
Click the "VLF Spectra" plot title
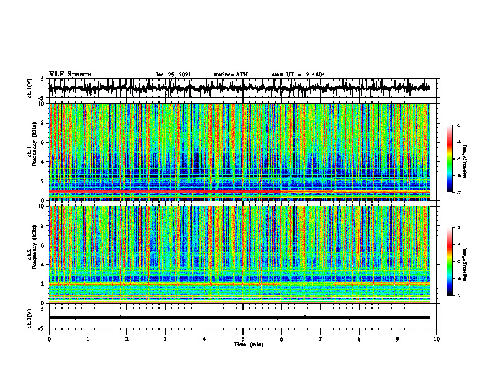[x=70, y=75]
